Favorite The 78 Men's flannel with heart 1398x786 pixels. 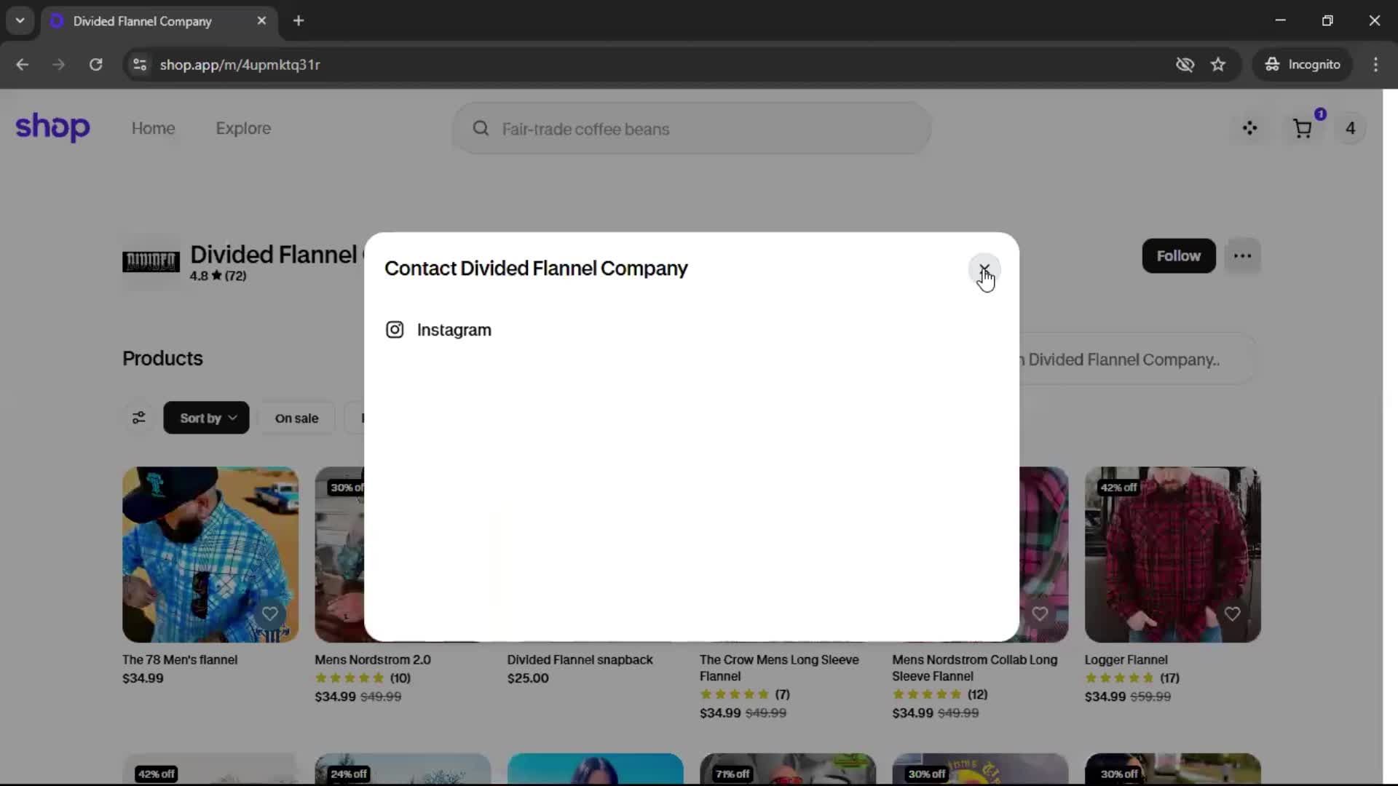[269, 614]
